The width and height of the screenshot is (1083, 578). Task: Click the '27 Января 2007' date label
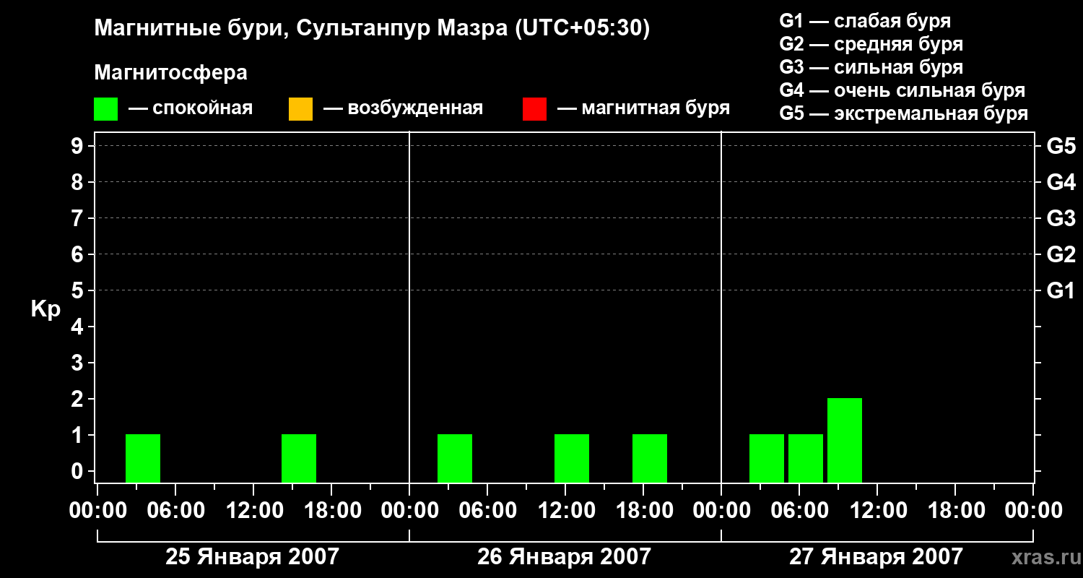[x=876, y=556]
